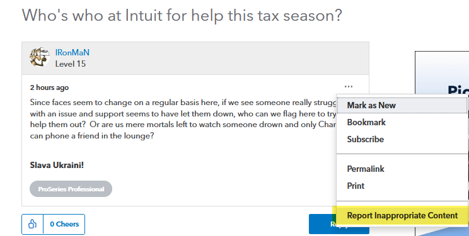Click the post title about Intuit tax season

[x=182, y=15]
